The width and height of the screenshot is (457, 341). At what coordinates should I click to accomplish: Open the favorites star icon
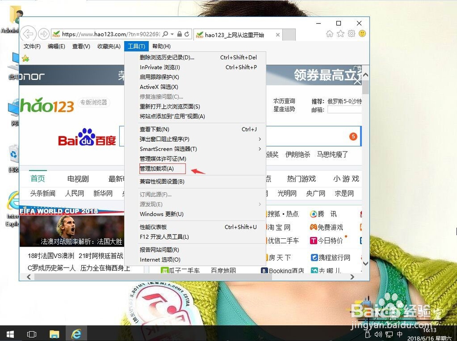click(340, 34)
